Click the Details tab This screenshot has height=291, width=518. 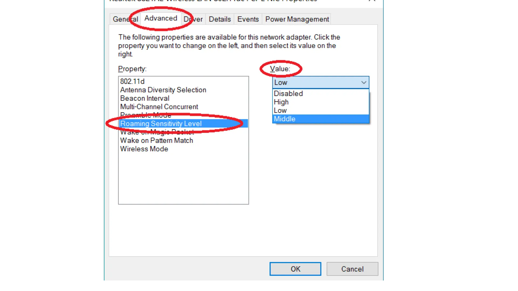click(220, 19)
